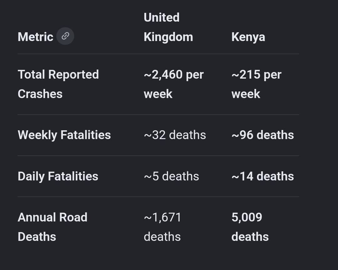The width and height of the screenshot is (338, 270).
Task: Select the United Kingdom column header
Action: click(168, 27)
